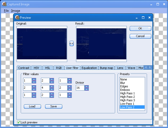This screenshot has width=168, height=128.
Task: Select the Edges preset
Action: click(132, 86)
